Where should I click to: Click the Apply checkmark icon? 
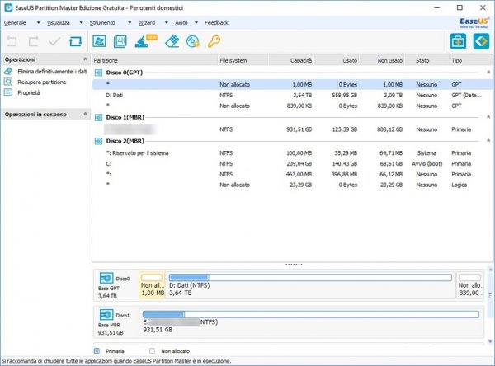[x=54, y=41]
